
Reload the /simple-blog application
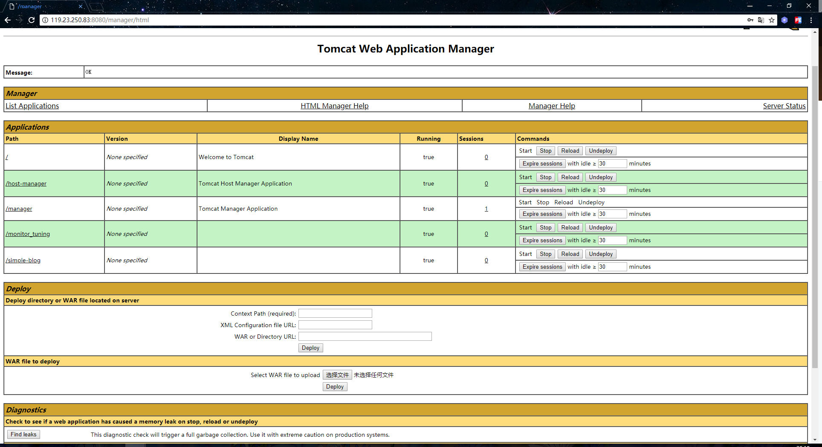(x=570, y=254)
